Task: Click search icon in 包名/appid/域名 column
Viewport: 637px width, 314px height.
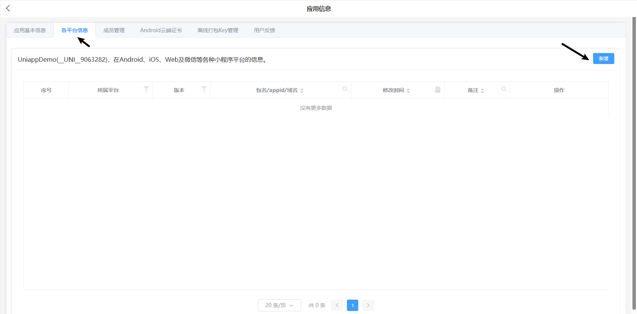Action: pos(345,89)
